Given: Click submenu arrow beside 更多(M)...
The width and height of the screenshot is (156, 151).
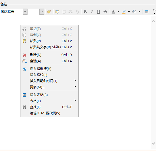Looking at the screenshot, I should 75,86.
